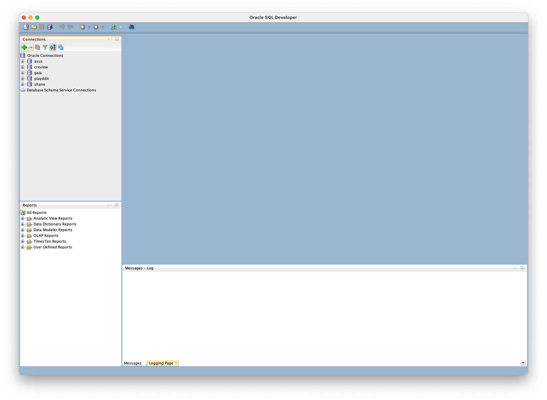The width and height of the screenshot is (547, 400).
Task: Click the Save All icon
Action: click(50, 27)
